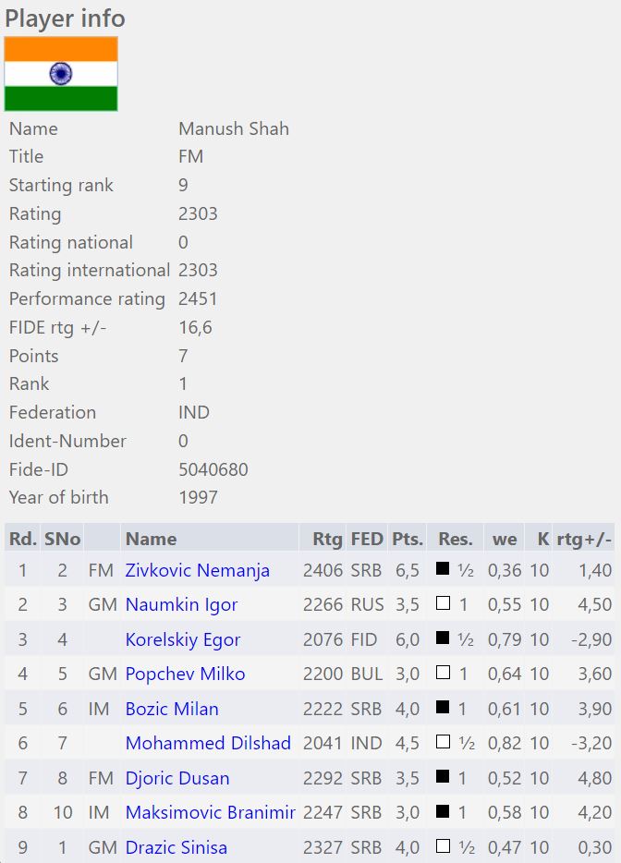
Task: Open Korelskiy Egor player link
Action: click(182, 639)
